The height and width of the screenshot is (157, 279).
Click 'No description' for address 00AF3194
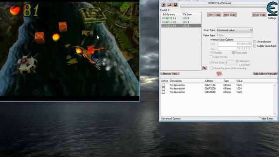click(x=177, y=85)
